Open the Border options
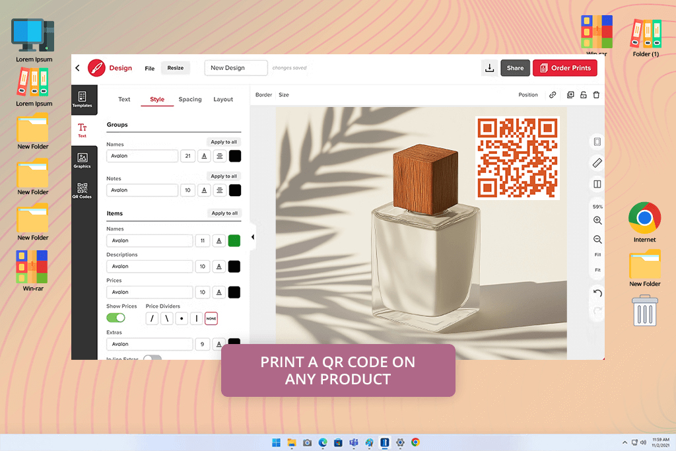 tap(263, 95)
